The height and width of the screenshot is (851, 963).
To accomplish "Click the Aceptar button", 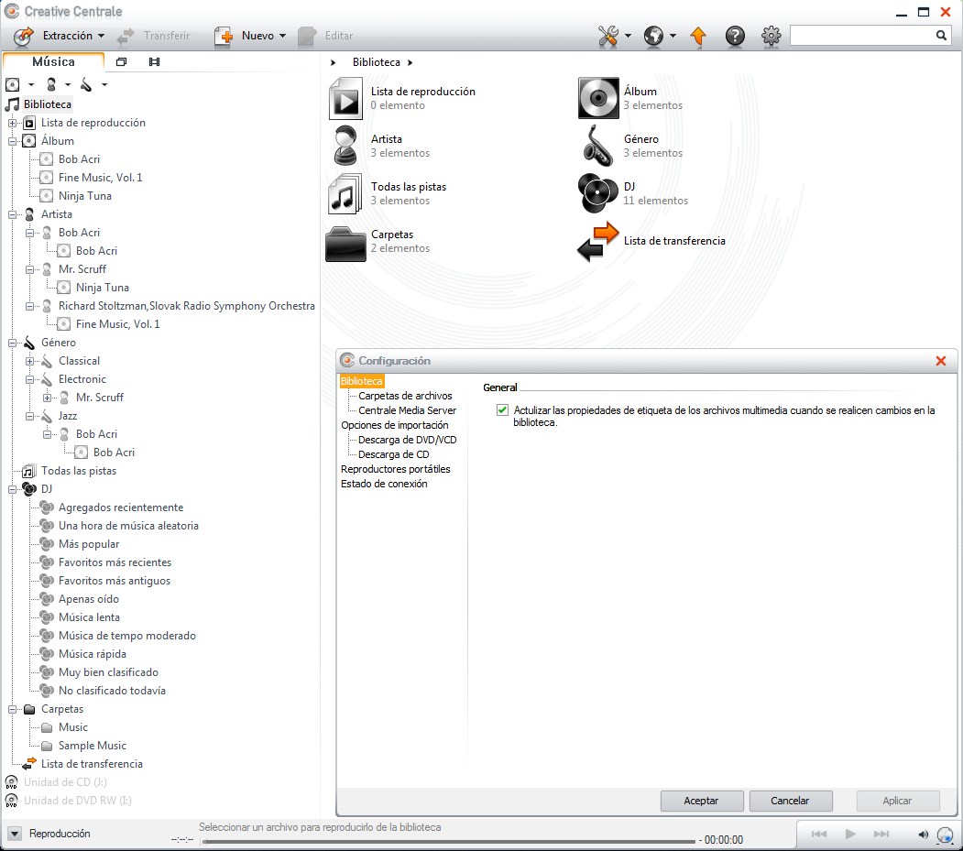I will pyautogui.click(x=701, y=801).
